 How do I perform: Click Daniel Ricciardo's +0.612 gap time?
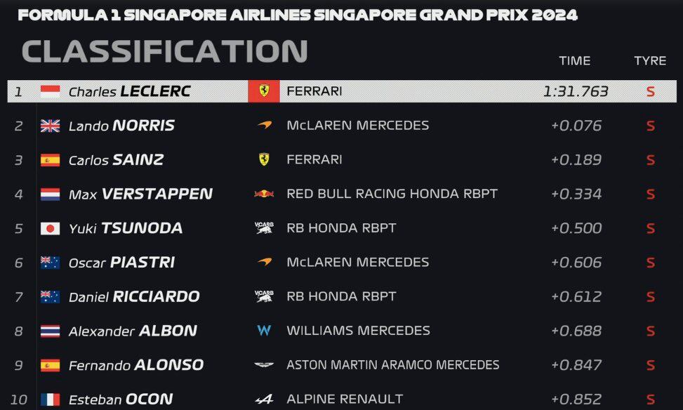click(576, 296)
